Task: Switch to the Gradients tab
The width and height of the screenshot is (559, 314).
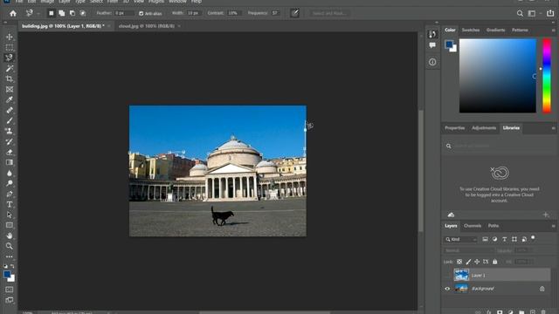Action: [495, 30]
